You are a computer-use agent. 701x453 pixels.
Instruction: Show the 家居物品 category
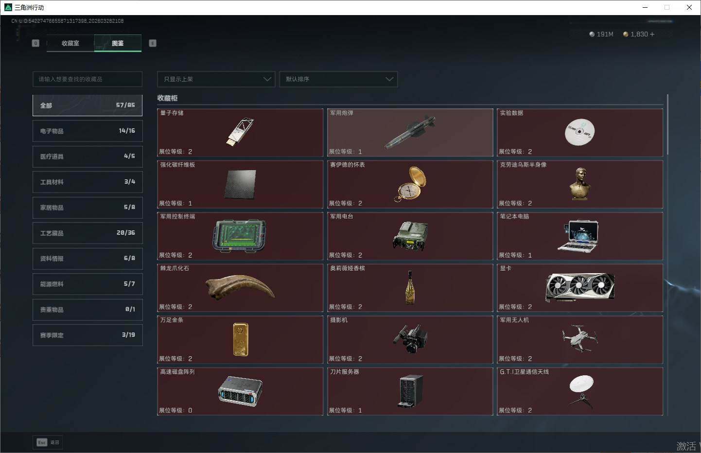88,208
